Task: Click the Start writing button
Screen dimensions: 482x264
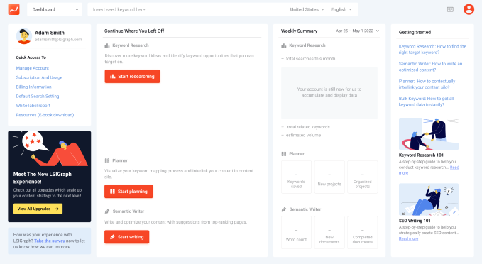Action: click(126, 237)
